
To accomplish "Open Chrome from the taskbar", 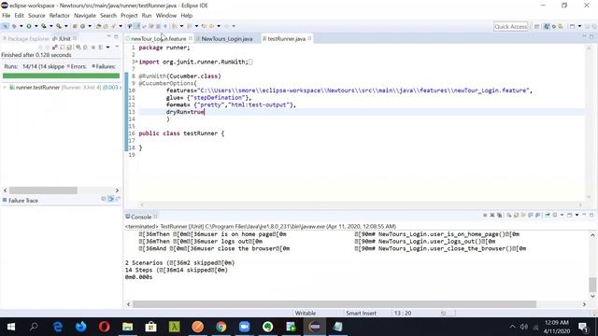I will click(x=221, y=327).
